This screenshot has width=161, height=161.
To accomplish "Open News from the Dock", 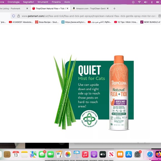I will click(x=111, y=154).
